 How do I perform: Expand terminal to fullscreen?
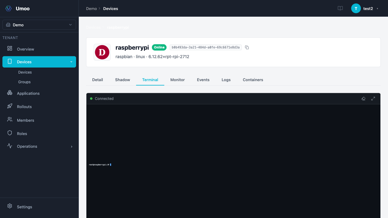pos(373,99)
